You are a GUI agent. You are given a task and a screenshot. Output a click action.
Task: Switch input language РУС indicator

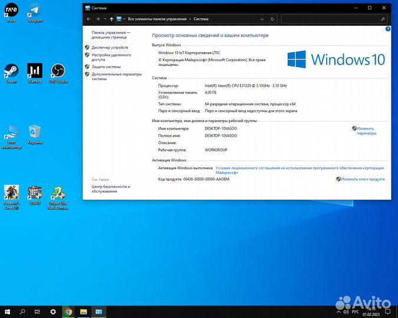click(x=356, y=312)
